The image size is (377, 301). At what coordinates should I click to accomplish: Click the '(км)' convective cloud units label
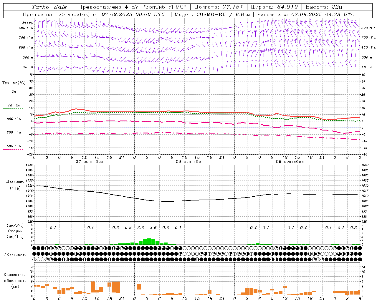[15, 286]
